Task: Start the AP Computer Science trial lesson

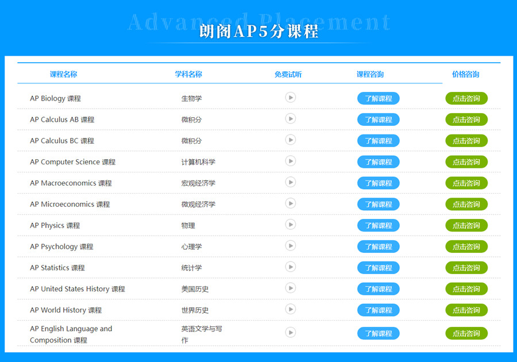Action: [x=291, y=161]
